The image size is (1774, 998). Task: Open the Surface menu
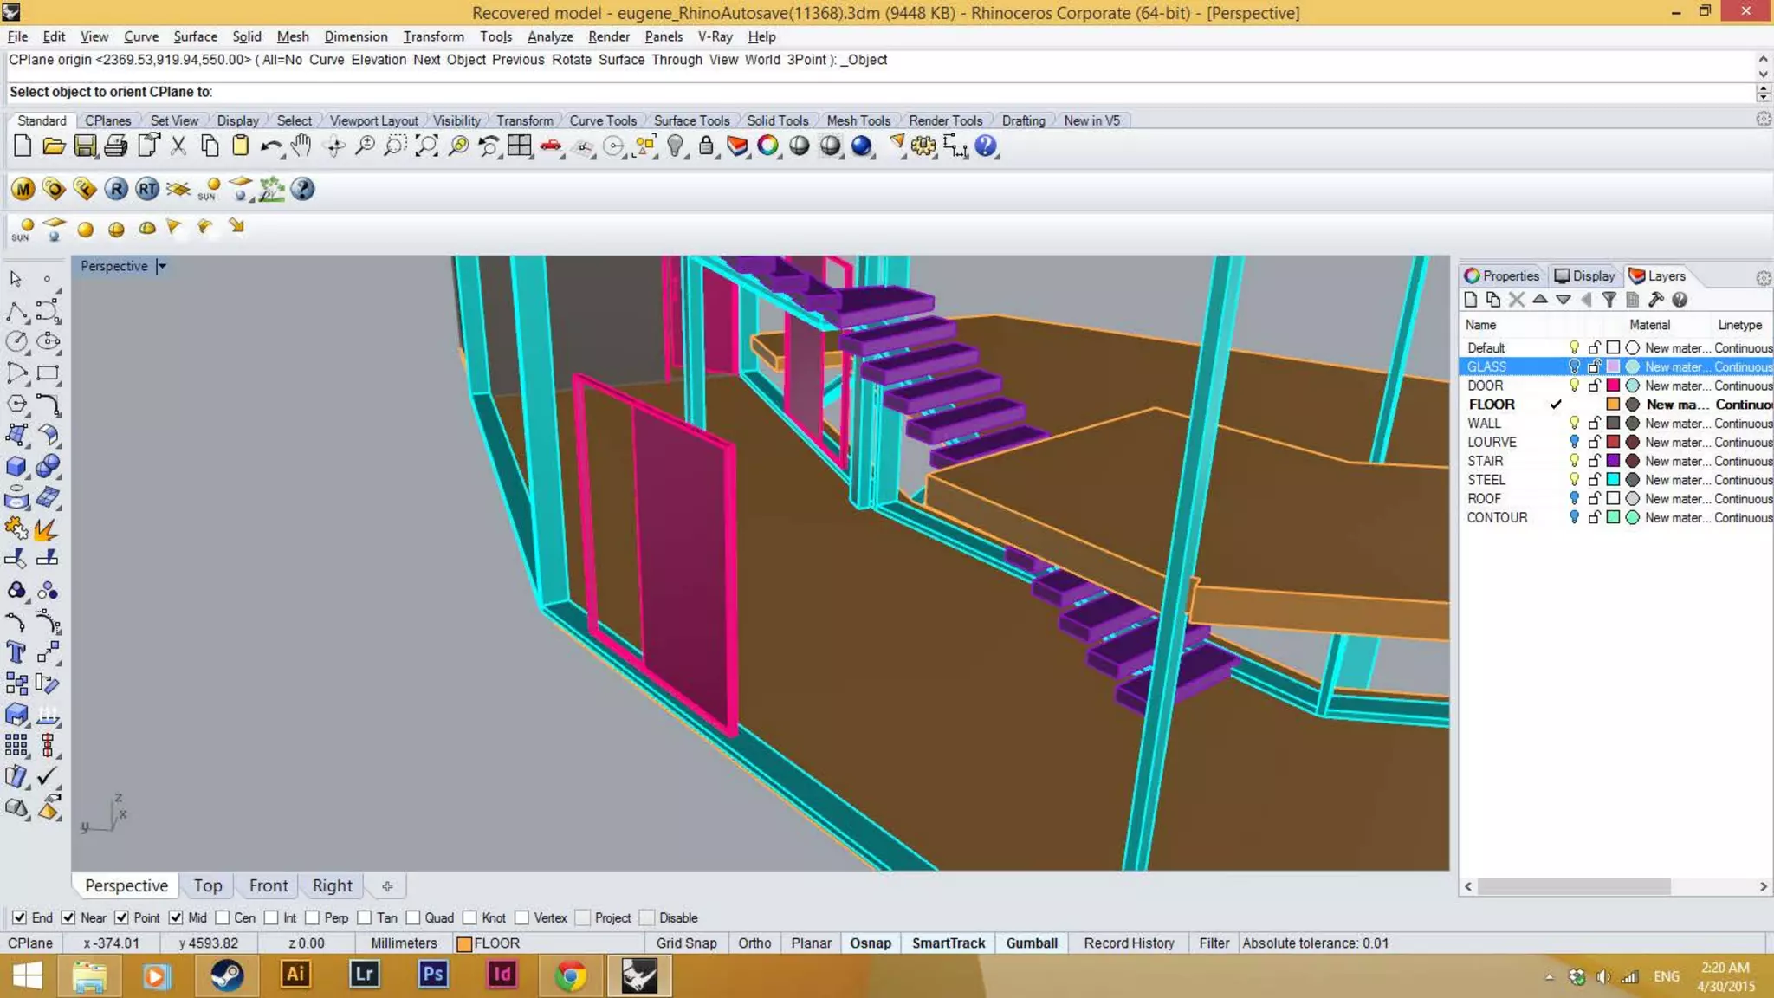point(195,36)
